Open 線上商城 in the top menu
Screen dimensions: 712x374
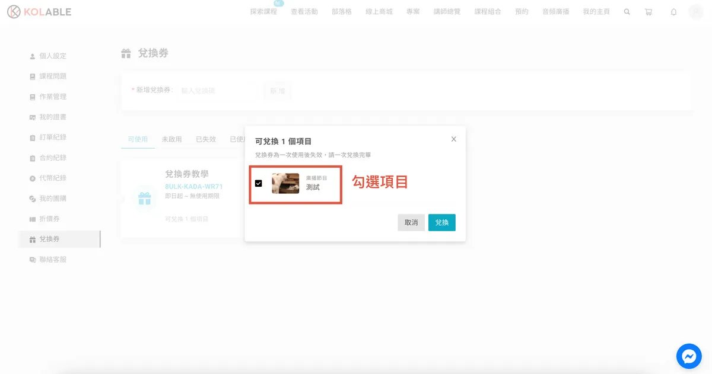[x=379, y=12]
